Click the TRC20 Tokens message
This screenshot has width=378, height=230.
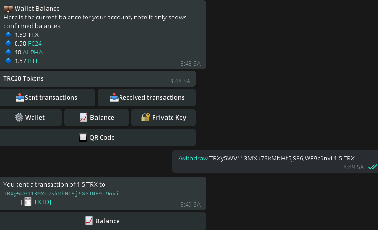[x=24, y=78]
